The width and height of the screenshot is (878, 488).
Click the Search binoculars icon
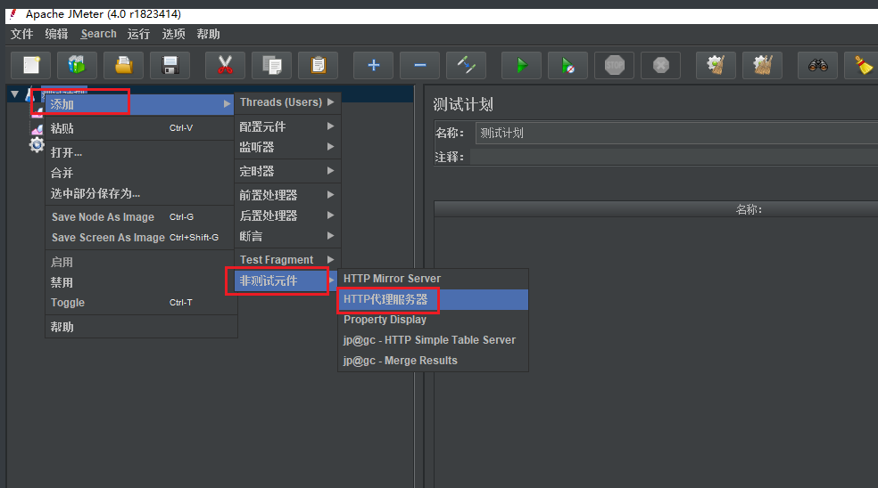tap(817, 65)
